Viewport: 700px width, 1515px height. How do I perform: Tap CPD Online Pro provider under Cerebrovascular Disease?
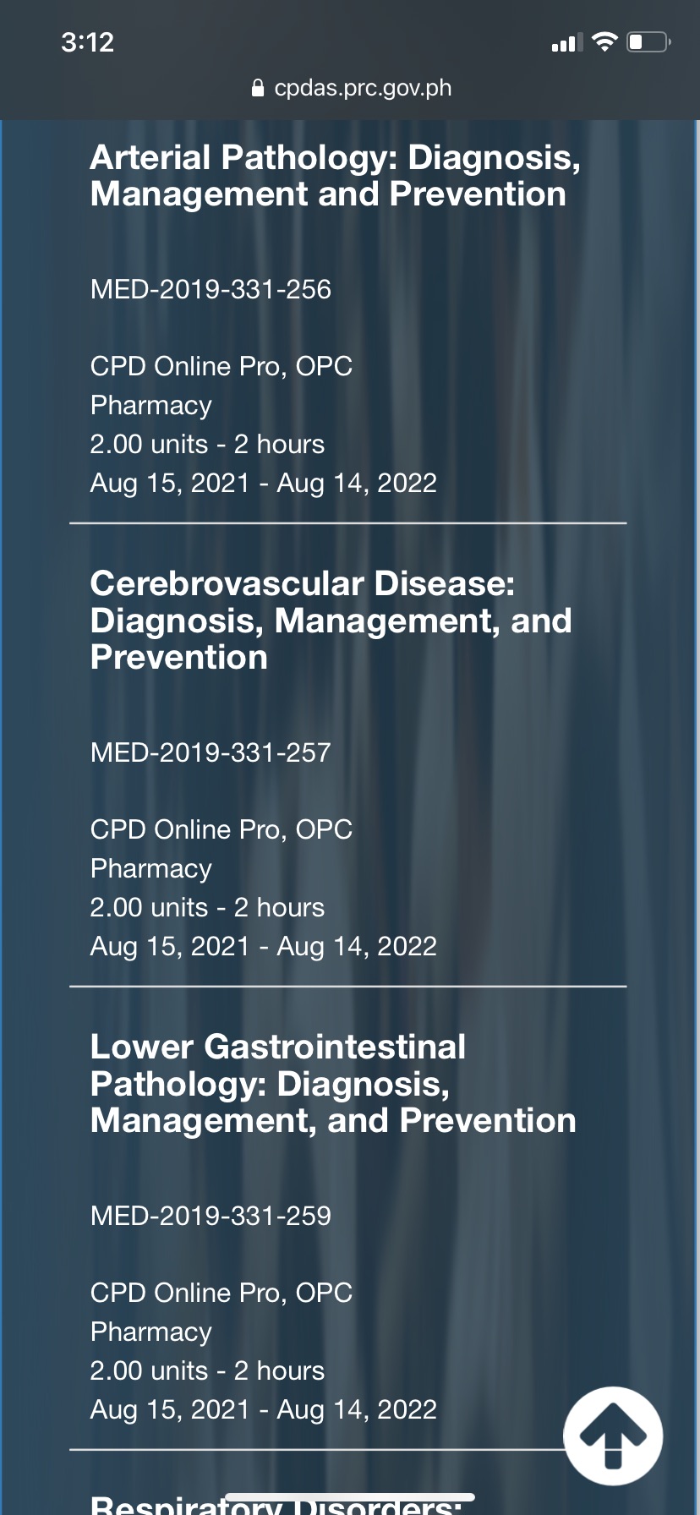[x=221, y=829]
